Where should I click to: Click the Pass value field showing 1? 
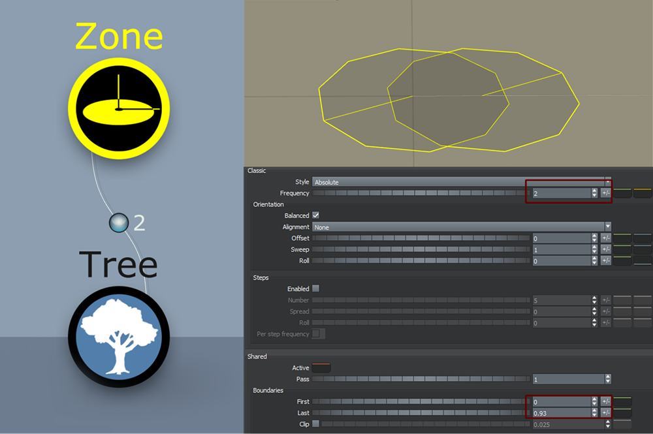click(x=569, y=379)
